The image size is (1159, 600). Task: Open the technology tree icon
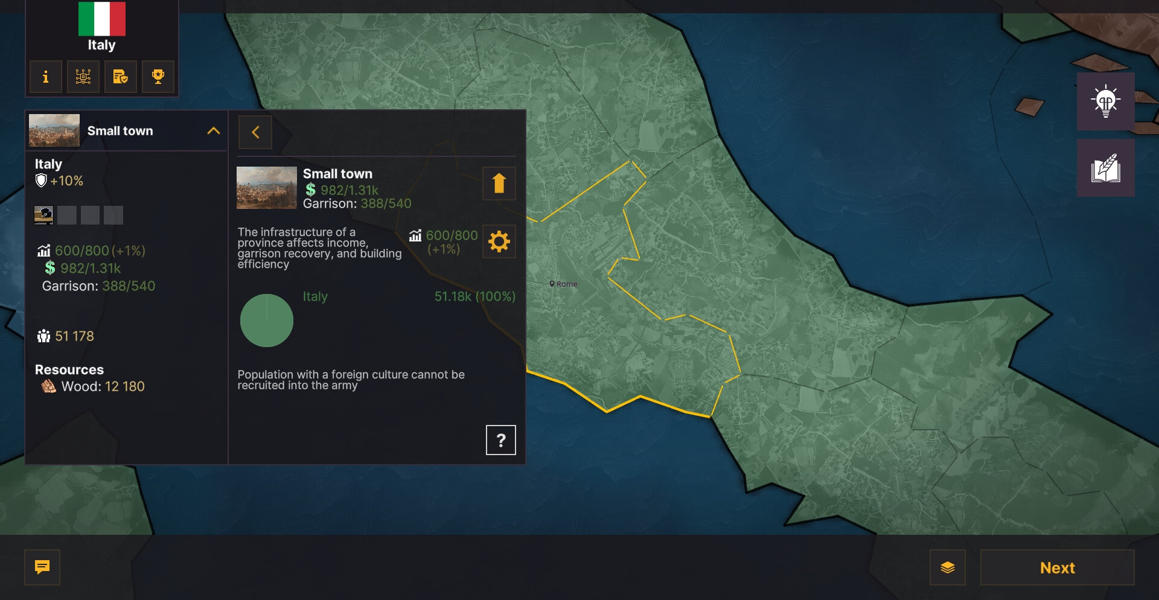click(83, 77)
